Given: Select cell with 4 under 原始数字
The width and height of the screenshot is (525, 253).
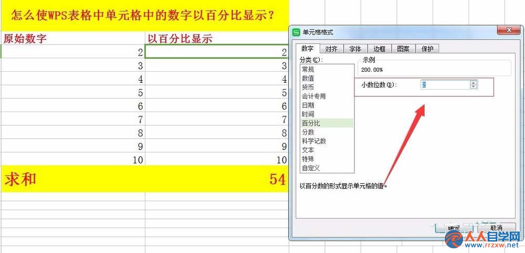Looking at the screenshot, I should (x=73, y=79).
